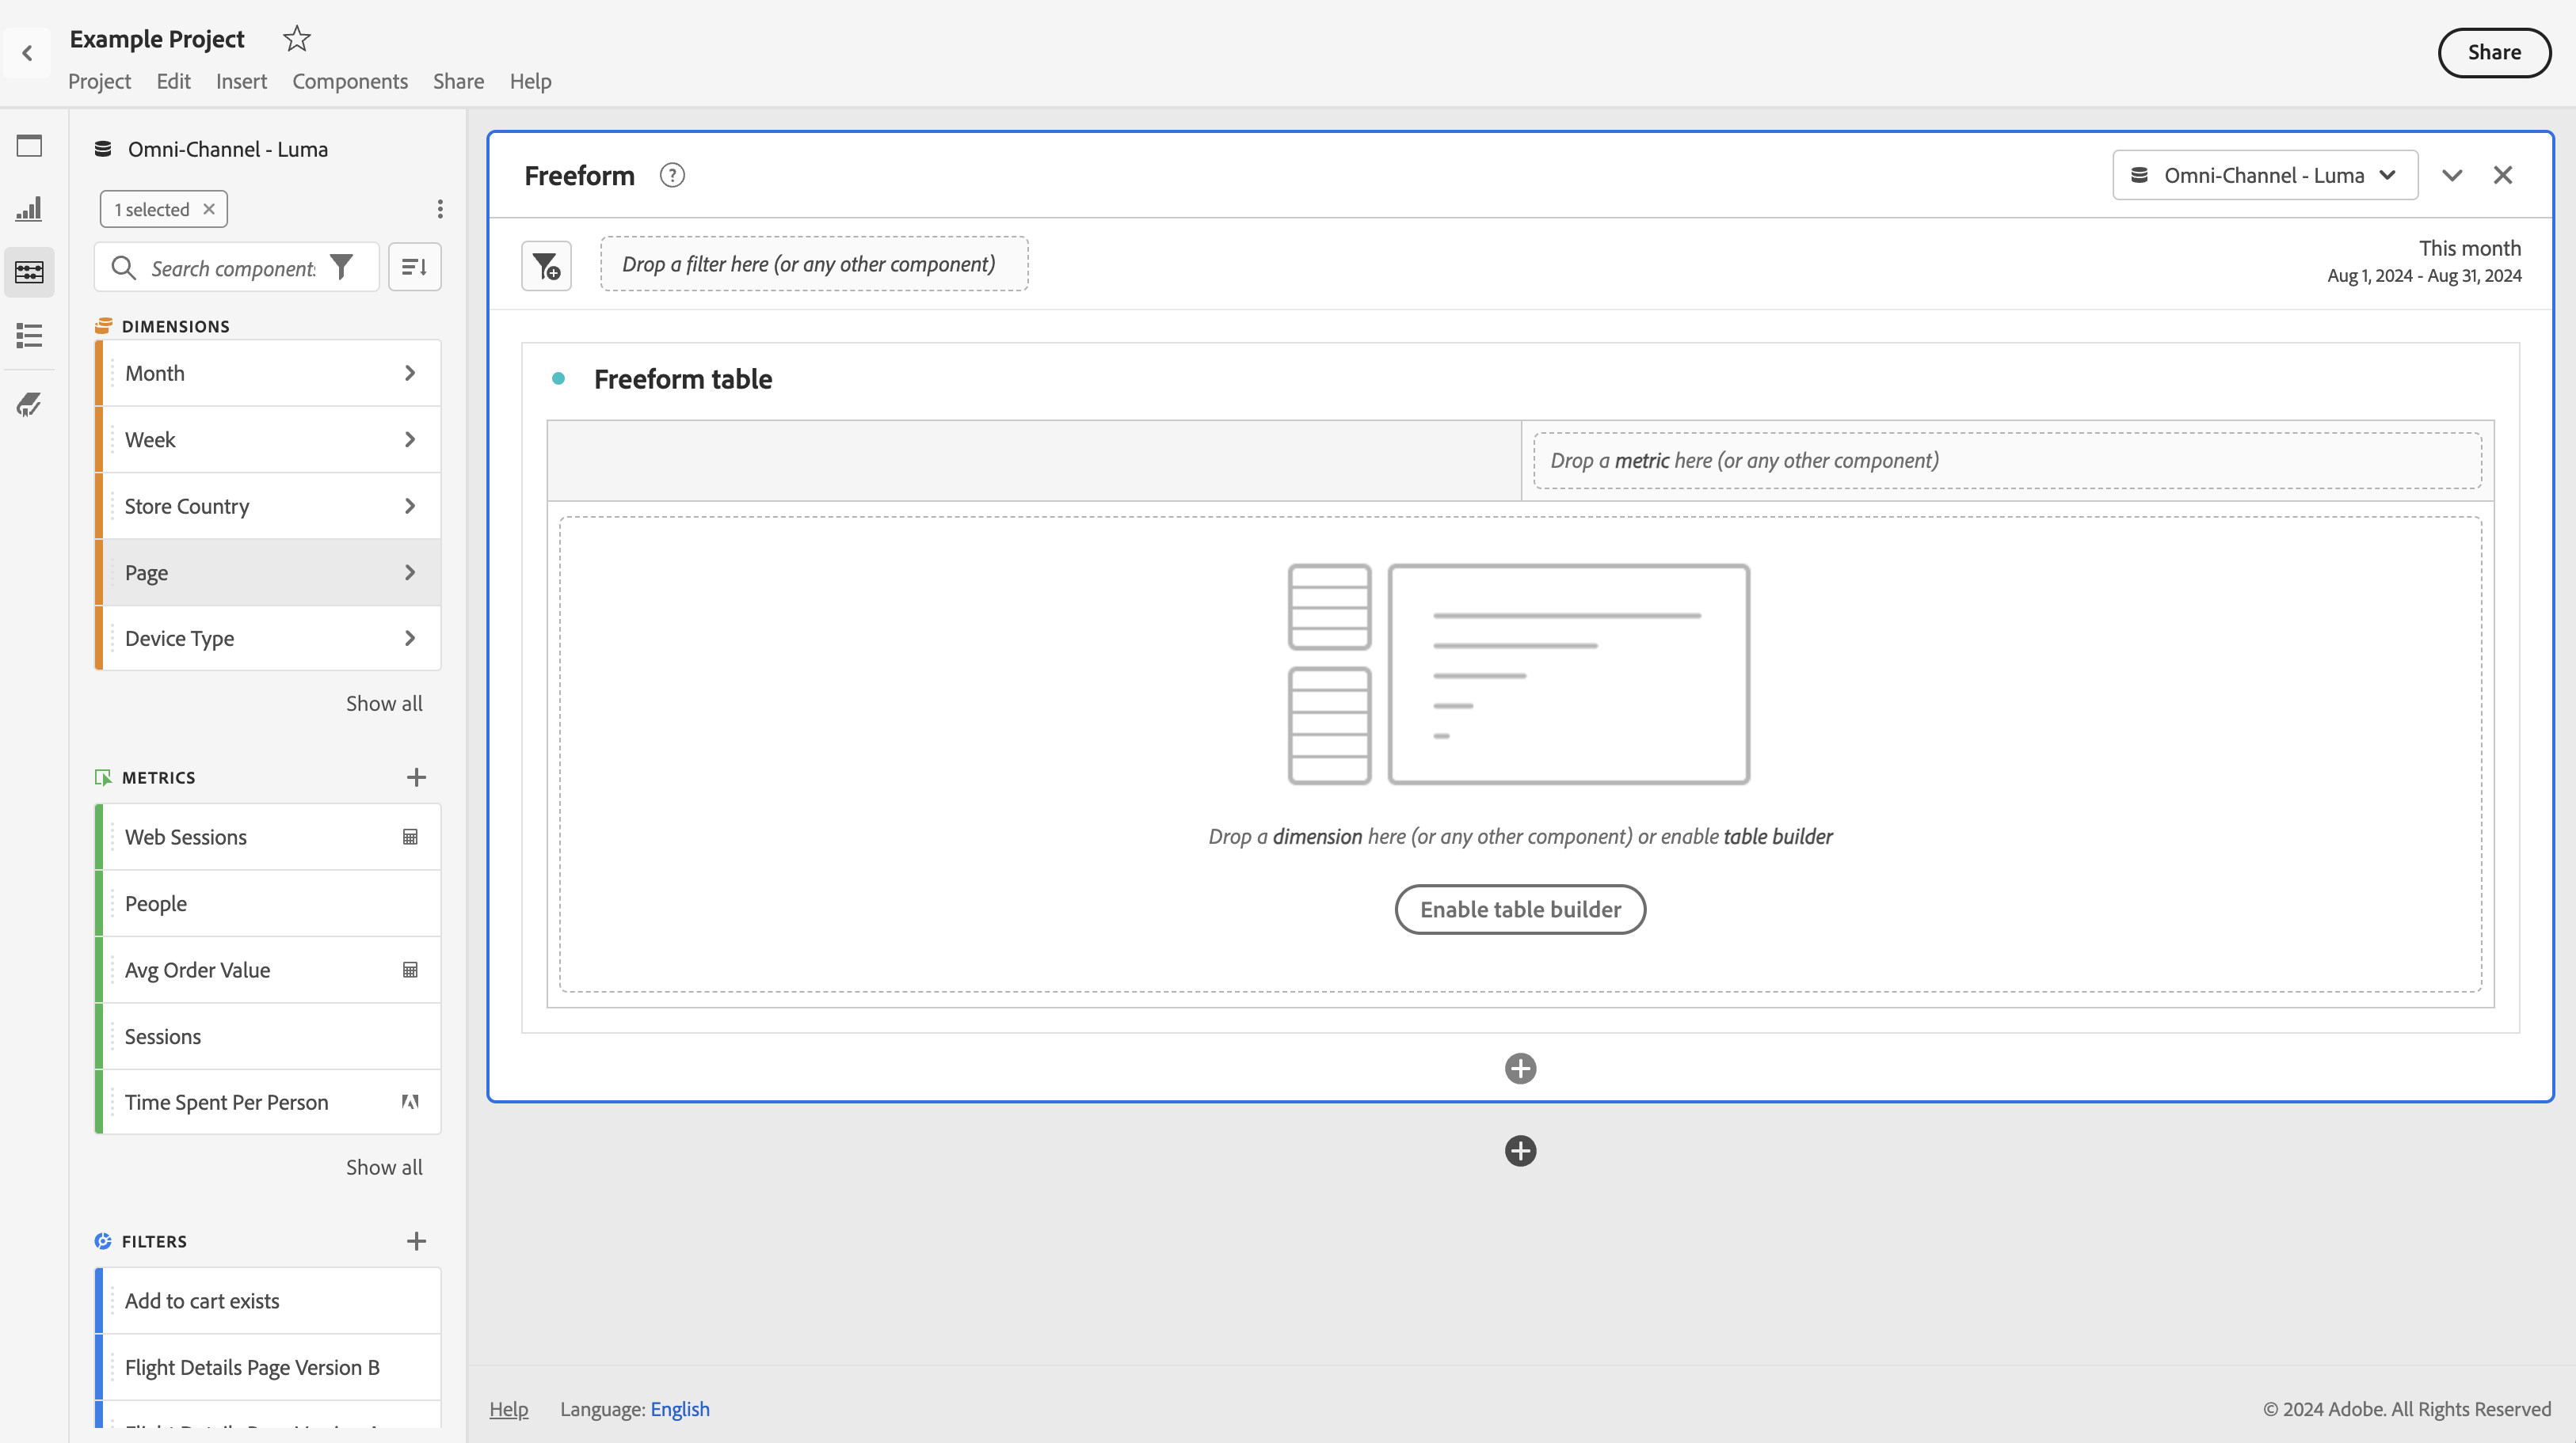Open the Data dictionary list icon

(x=29, y=335)
